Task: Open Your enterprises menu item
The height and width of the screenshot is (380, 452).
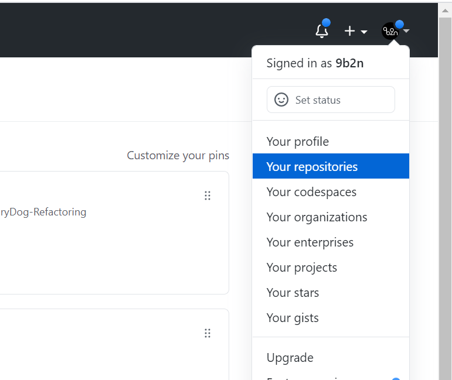Action: point(331,242)
